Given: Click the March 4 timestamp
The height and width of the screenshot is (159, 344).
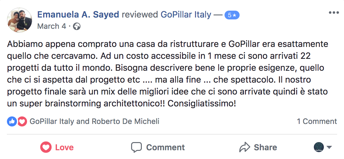Looking at the screenshot, I should 52,26.
